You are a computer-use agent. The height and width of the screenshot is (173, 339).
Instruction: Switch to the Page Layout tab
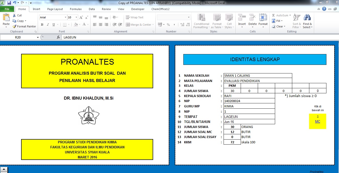coord(55,9)
